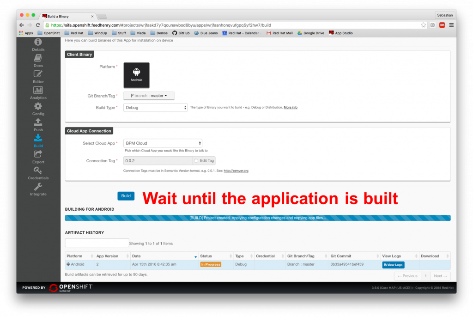This screenshot has height=317, width=473.
Task: Open a new browser tab
Action: pyautogui.click(x=102, y=16)
